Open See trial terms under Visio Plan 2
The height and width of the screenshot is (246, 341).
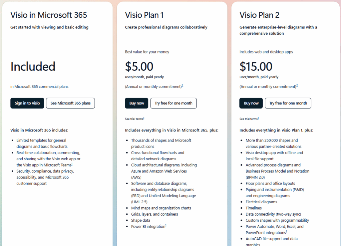tap(249, 118)
